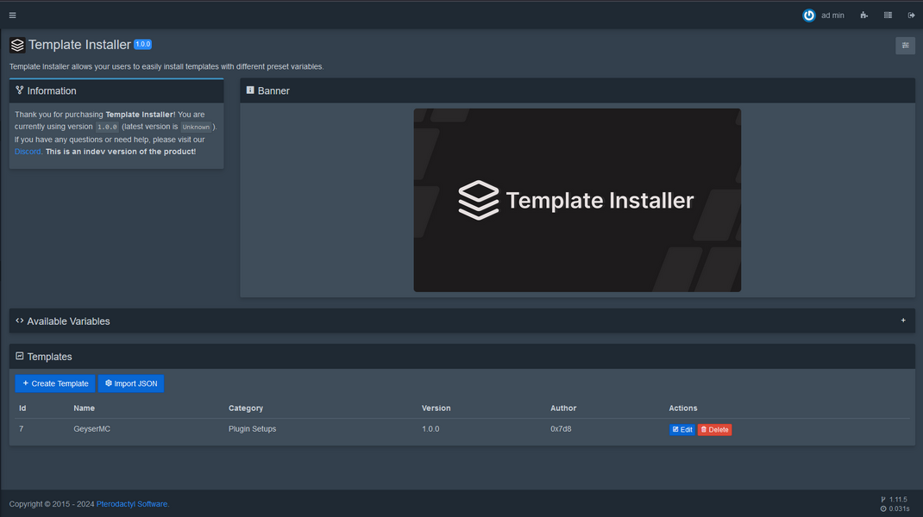Create a new template
This screenshot has height=517, width=923.
click(x=54, y=383)
